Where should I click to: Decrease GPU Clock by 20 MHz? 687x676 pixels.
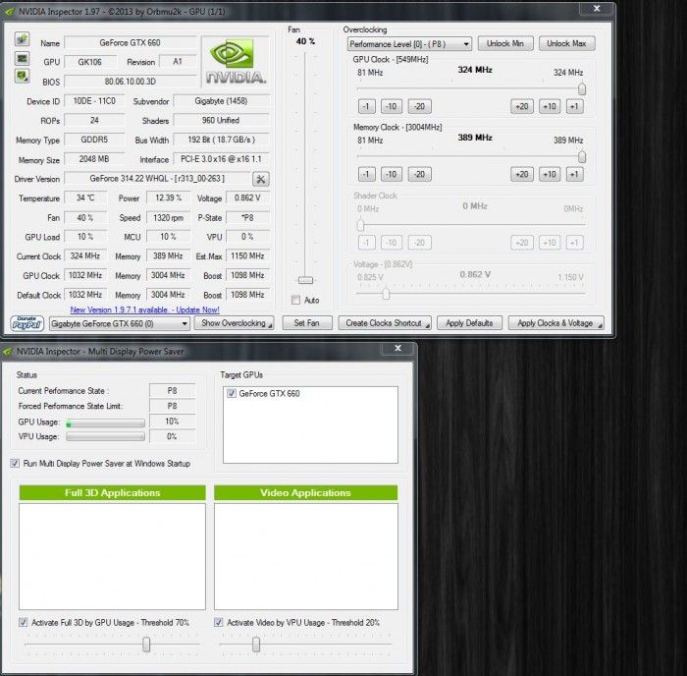(x=419, y=106)
